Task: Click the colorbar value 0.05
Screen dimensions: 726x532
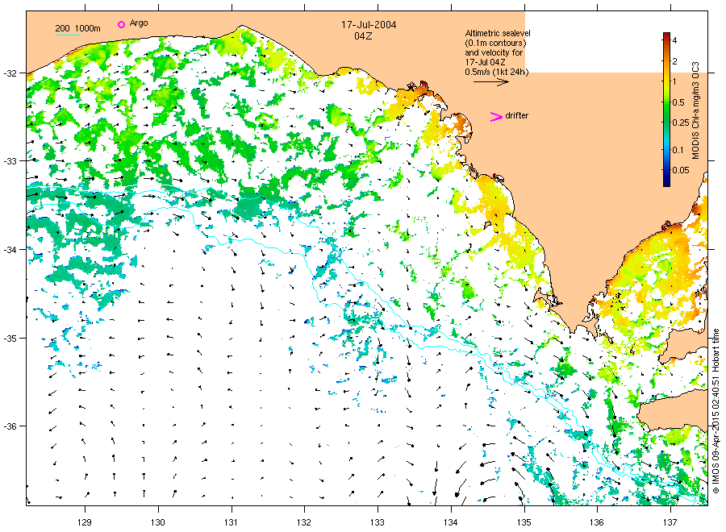Action: (681, 170)
